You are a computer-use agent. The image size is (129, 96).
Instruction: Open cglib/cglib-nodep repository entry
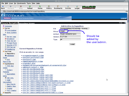point(33,67)
